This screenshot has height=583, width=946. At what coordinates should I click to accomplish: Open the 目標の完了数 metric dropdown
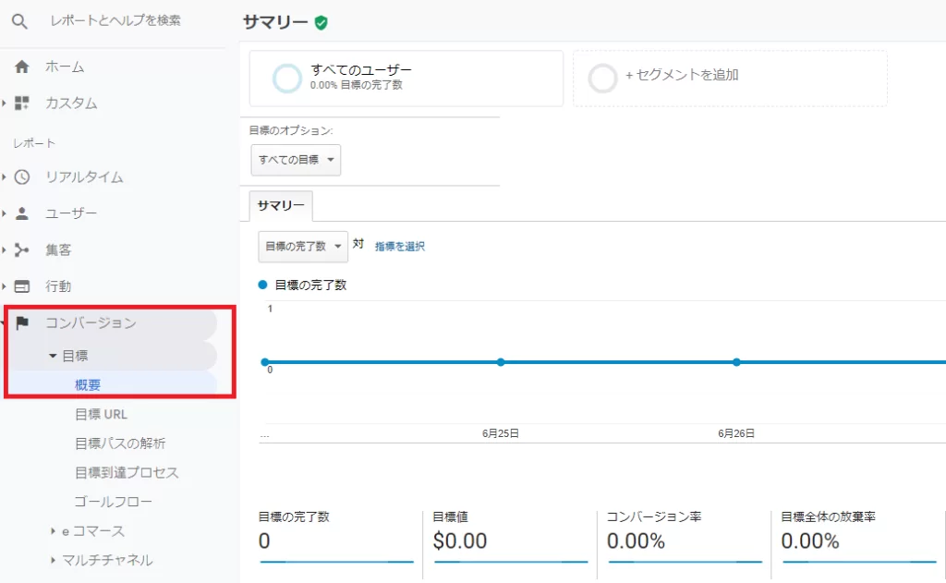(303, 247)
